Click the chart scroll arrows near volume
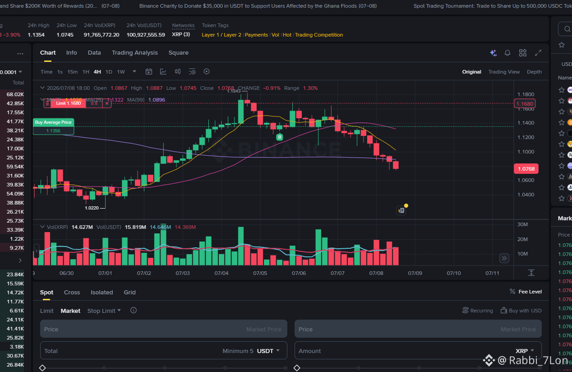The image size is (572, 372). coord(36,251)
